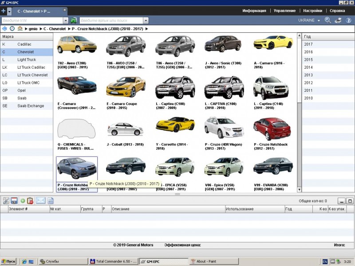
Task: Click the magnifier search icon
Action: [x=327, y=20]
